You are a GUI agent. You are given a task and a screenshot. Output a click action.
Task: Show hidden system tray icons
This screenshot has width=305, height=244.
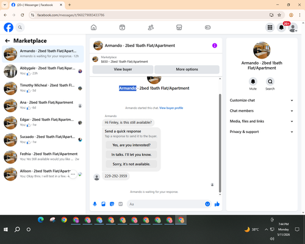[266, 229]
